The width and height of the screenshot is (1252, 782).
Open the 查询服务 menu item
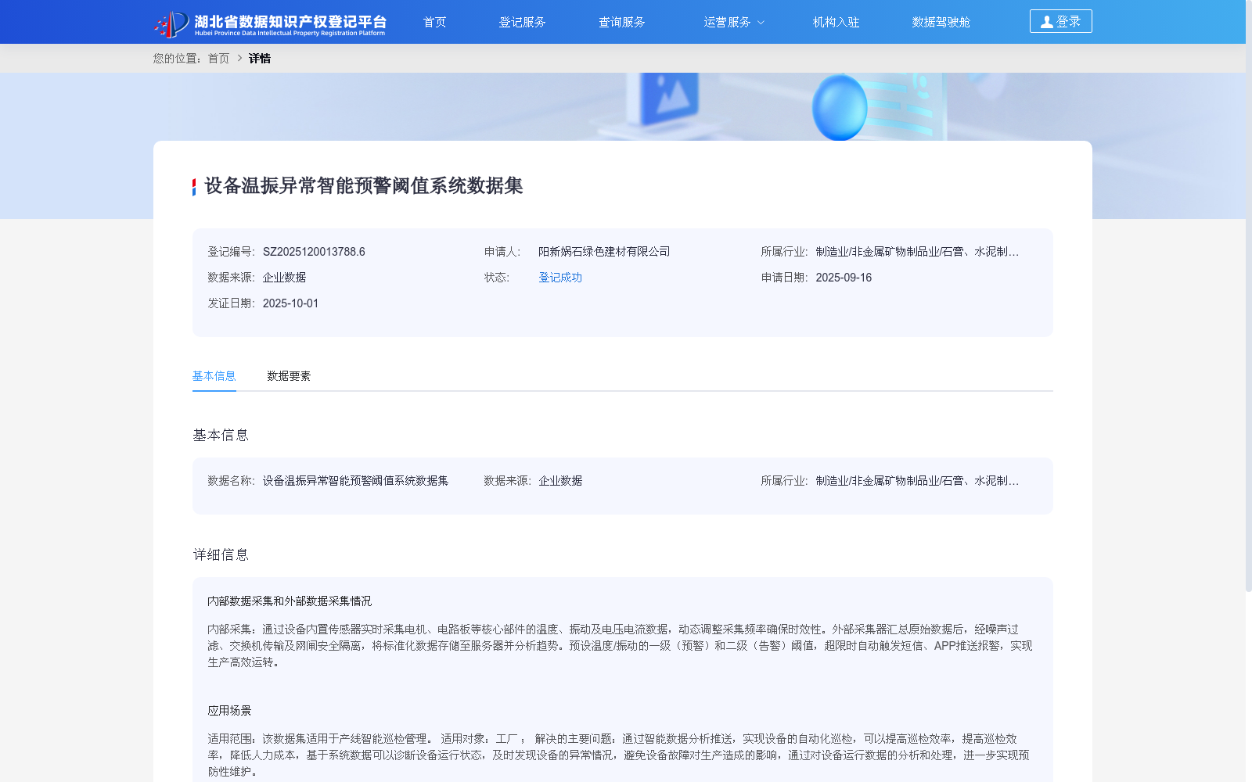pyautogui.click(x=622, y=22)
